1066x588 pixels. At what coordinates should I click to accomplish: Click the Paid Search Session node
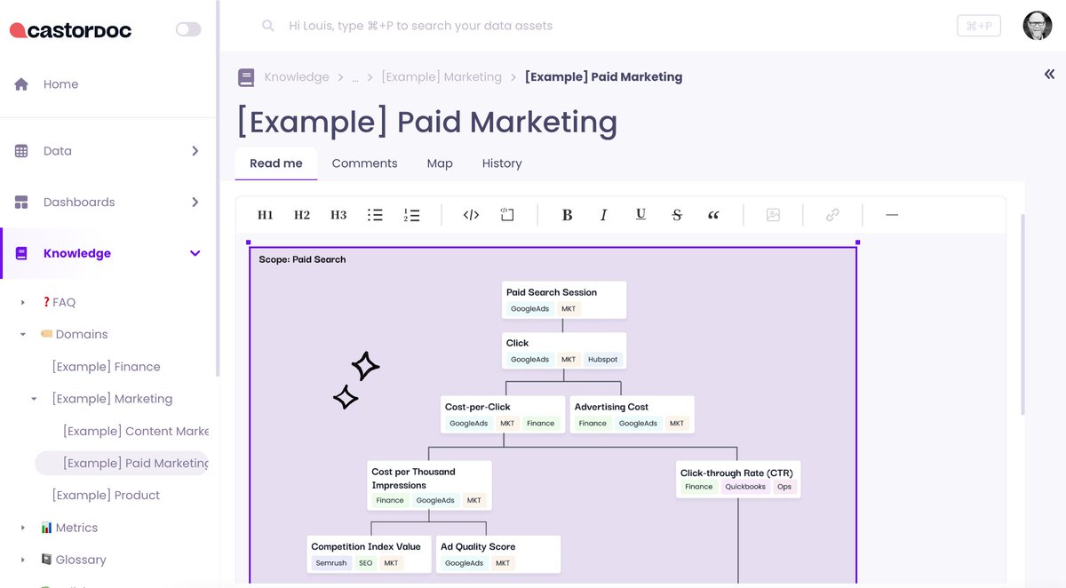564,300
